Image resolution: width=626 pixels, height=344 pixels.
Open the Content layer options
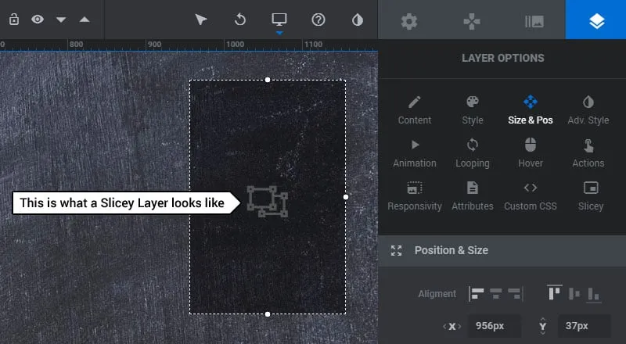tap(415, 109)
